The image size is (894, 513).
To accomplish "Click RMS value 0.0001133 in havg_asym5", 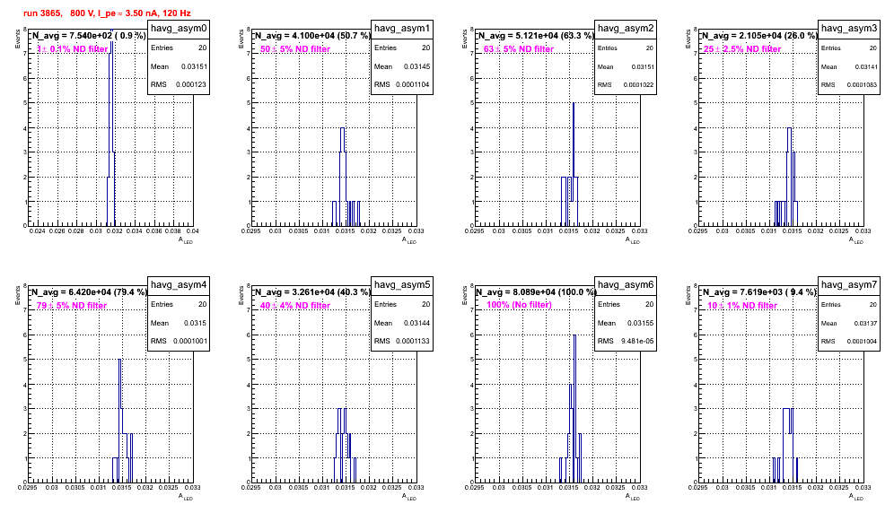I will [x=414, y=341].
